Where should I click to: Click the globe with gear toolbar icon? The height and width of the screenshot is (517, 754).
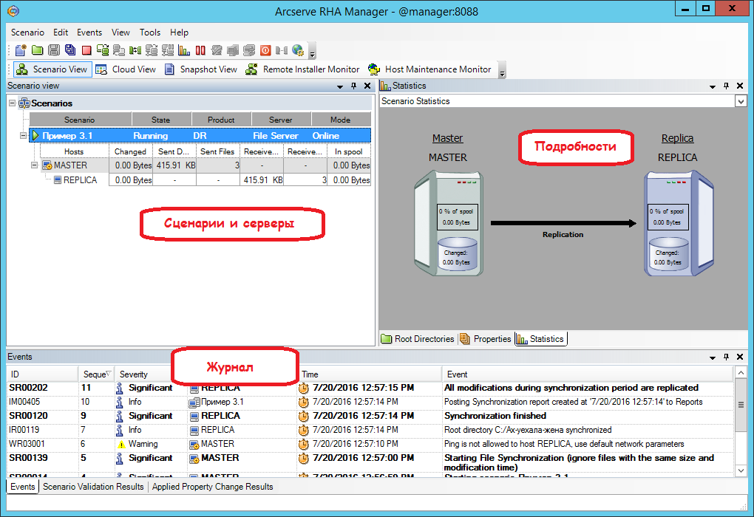point(298,50)
